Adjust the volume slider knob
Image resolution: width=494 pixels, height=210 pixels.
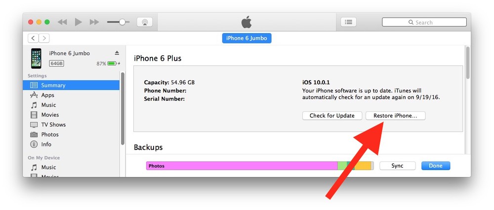coord(122,22)
